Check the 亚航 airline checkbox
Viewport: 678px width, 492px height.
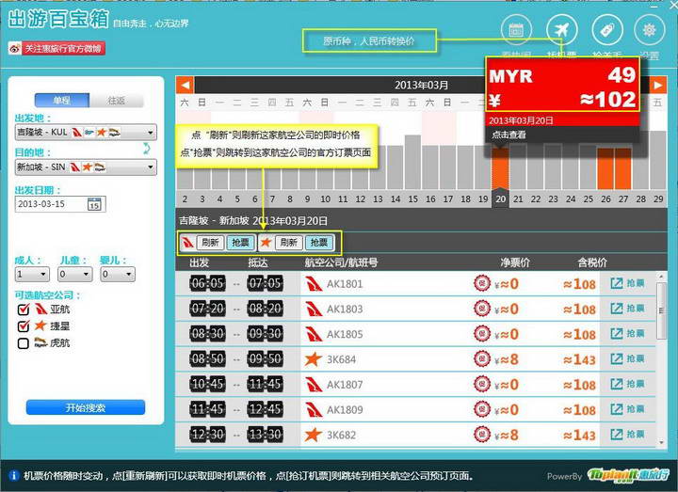(x=24, y=309)
